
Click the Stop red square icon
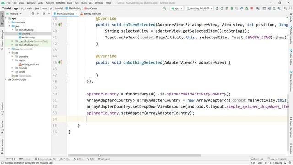(x=252, y=8)
